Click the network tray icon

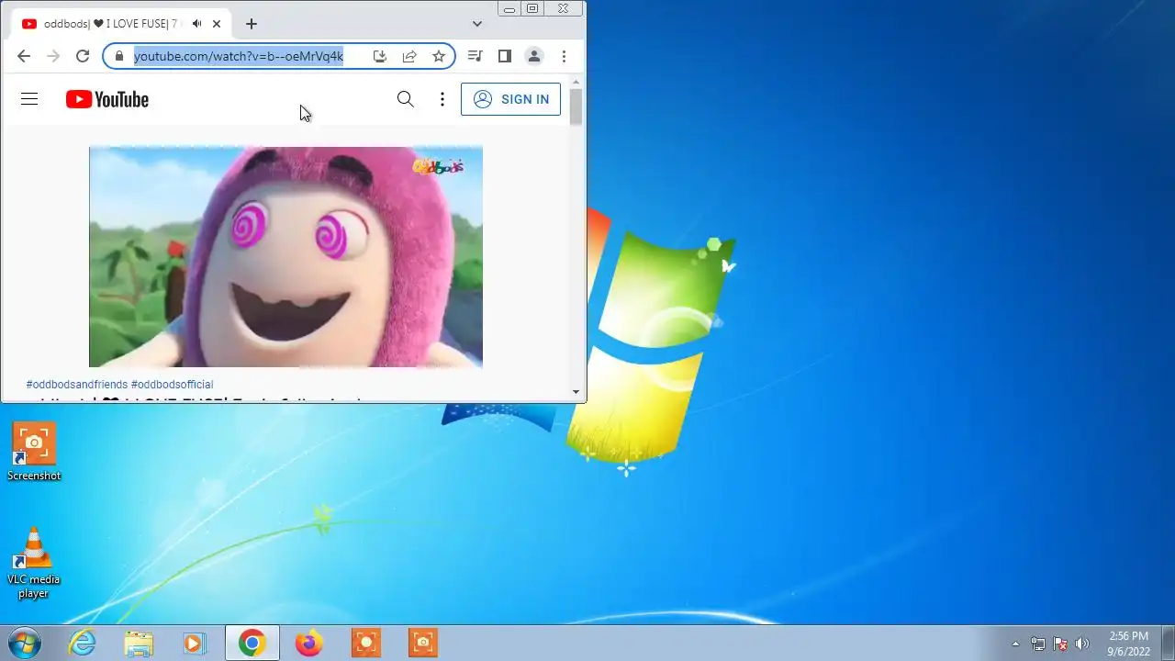point(1038,644)
